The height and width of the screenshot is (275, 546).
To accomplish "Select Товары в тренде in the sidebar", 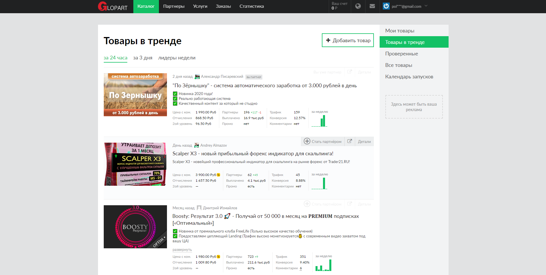I will tap(414, 42).
